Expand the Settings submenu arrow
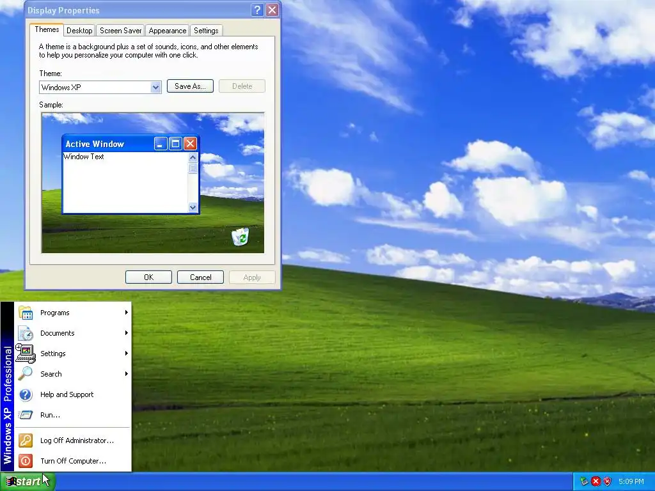The width and height of the screenshot is (655, 491). [126, 353]
